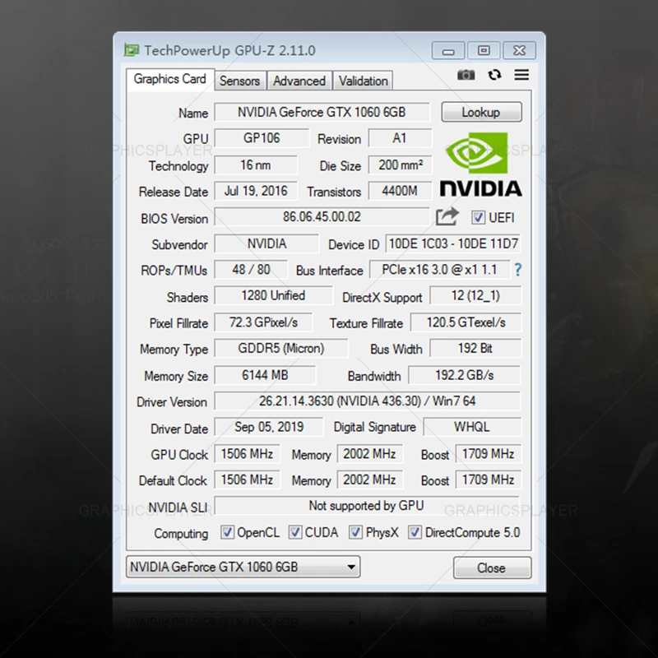Click the Default Clock row Boost 1709 MHz field

pos(489,480)
